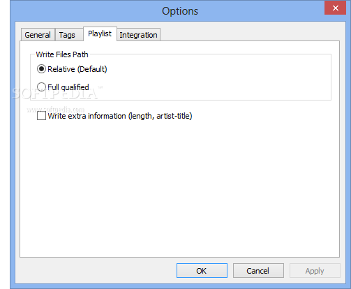Click the Write Files Path group label
This screenshot has width=351, height=289.
[62, 54]
